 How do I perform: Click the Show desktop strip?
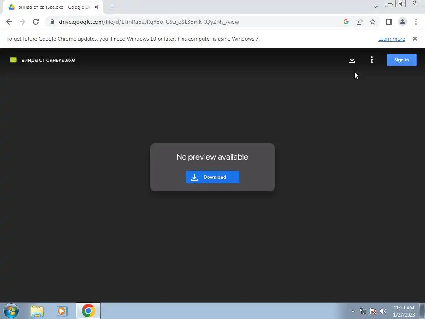422,311
